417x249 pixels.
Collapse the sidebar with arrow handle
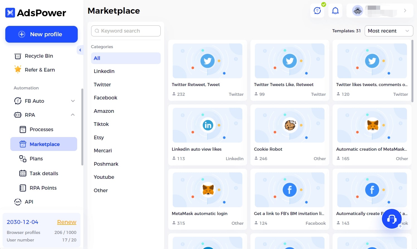[x=80, y=50]
